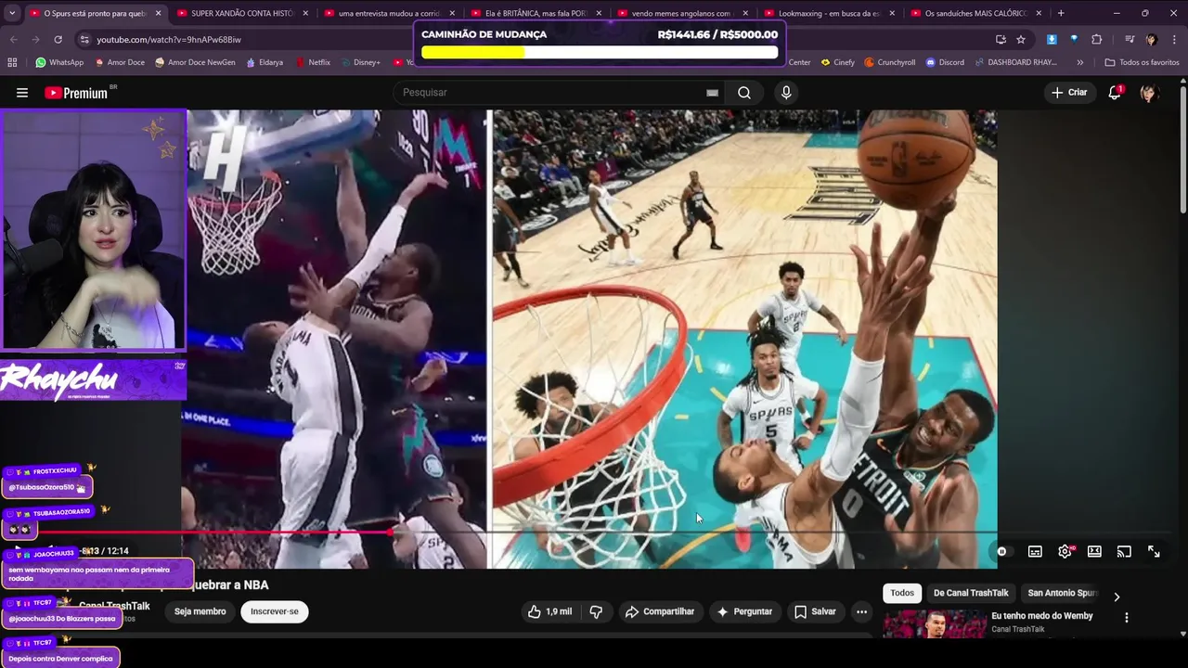
Task: Open the apps grid bookmark icon
Action: point(12,62)
